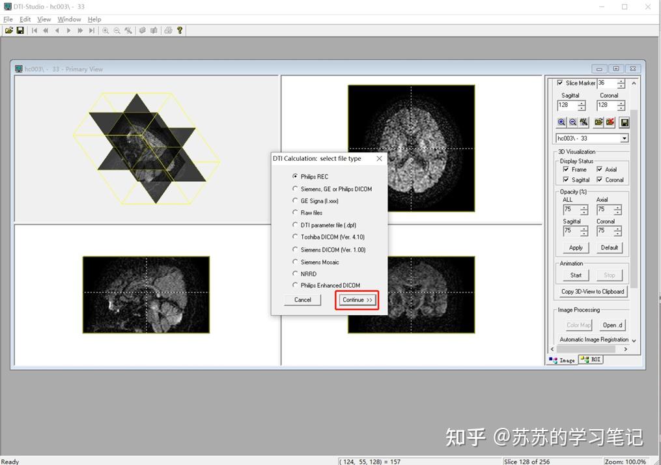Uncheck the Slice Marker checkbox
The width and height of the screenshot is (661, 465).
(x=559, y=83)
